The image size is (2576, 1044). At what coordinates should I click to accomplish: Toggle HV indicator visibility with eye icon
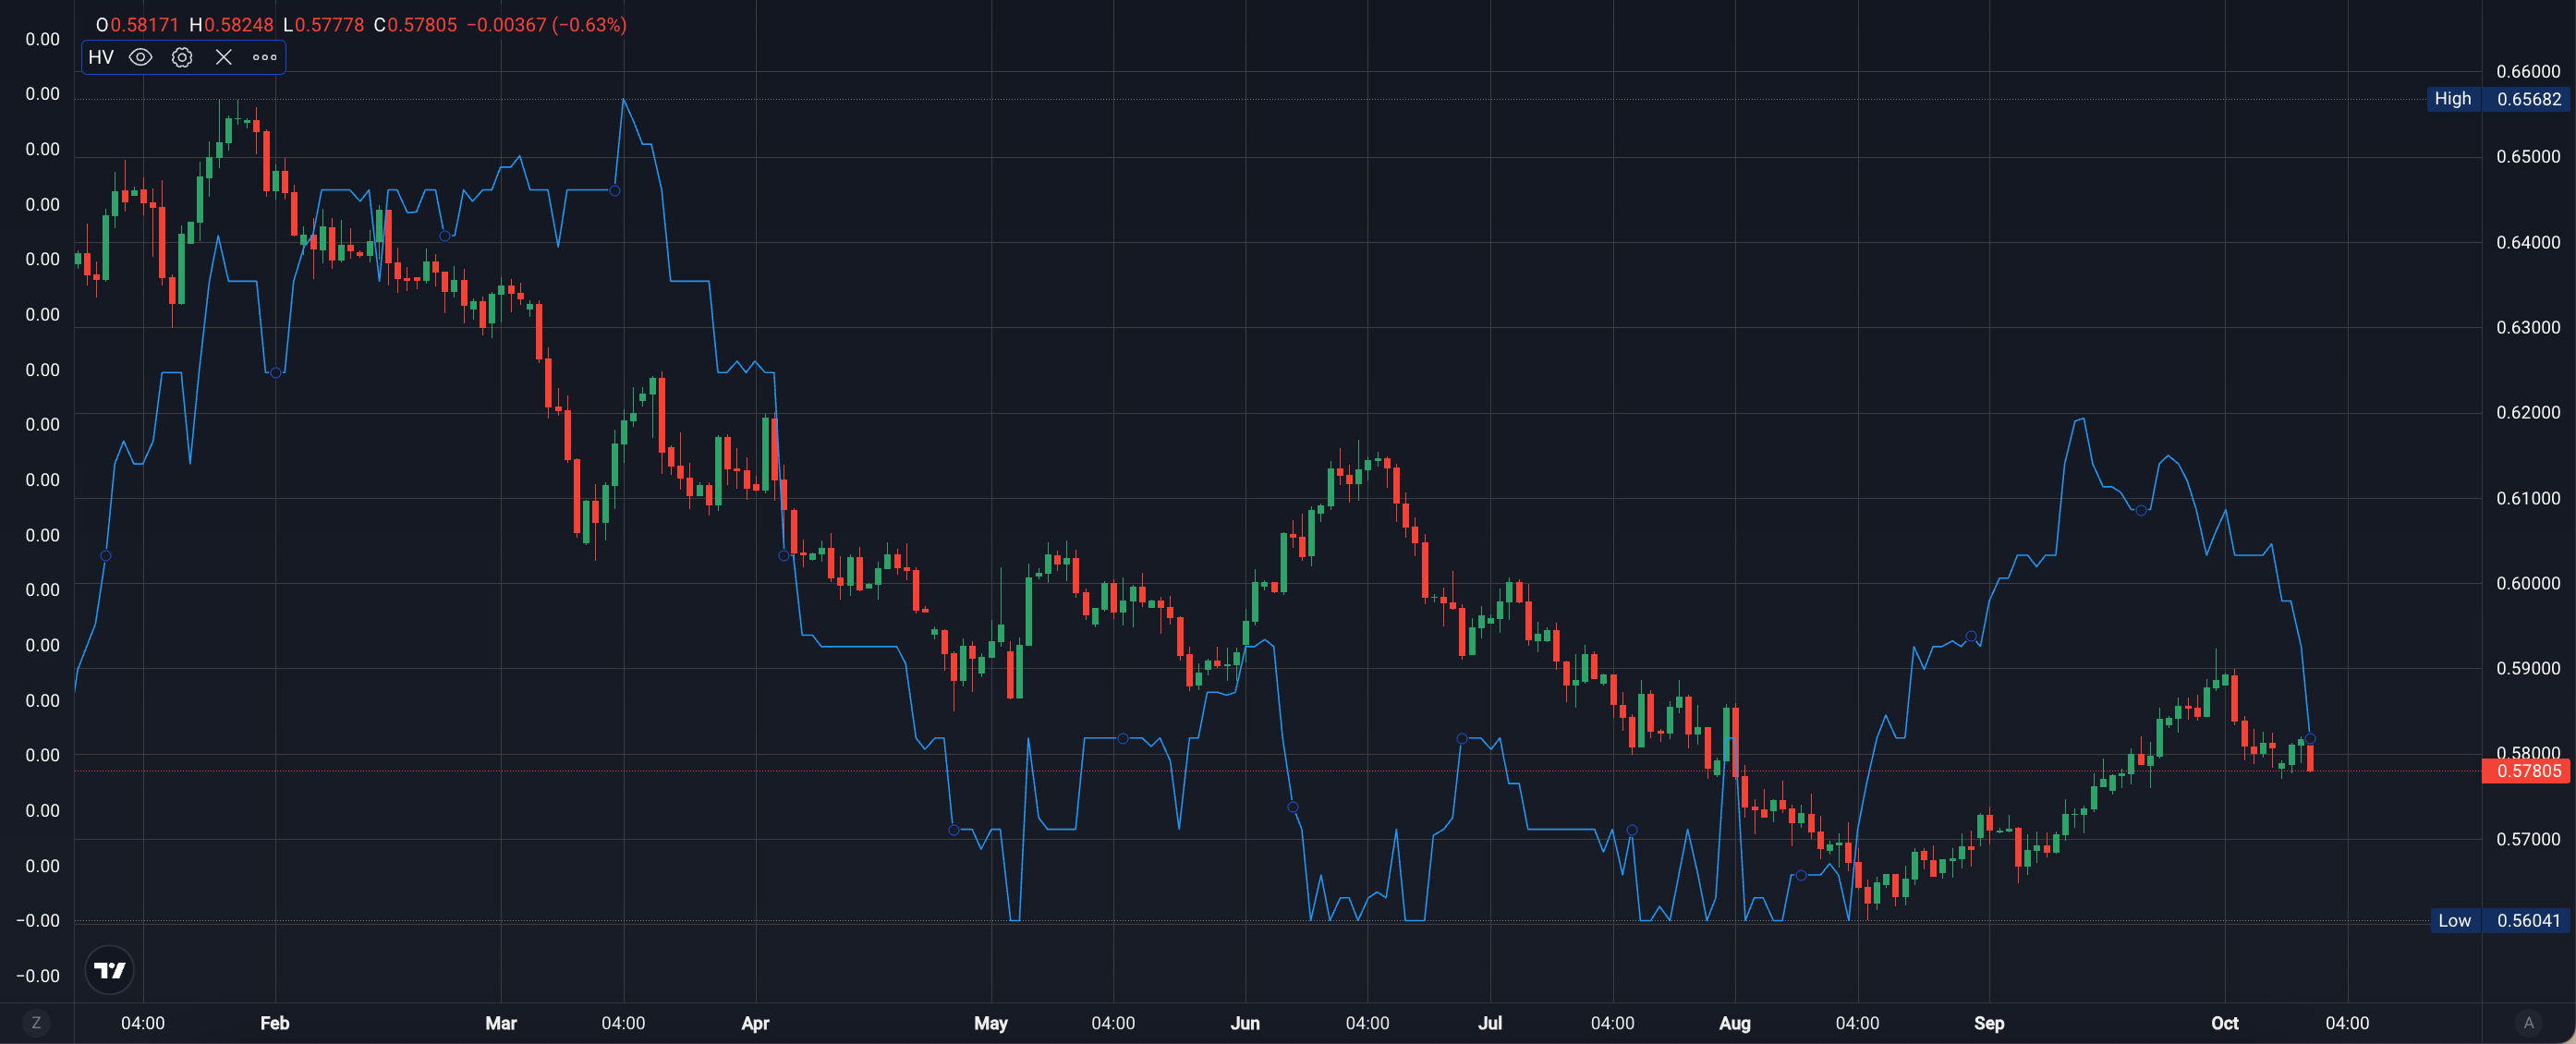coord(141,57)
